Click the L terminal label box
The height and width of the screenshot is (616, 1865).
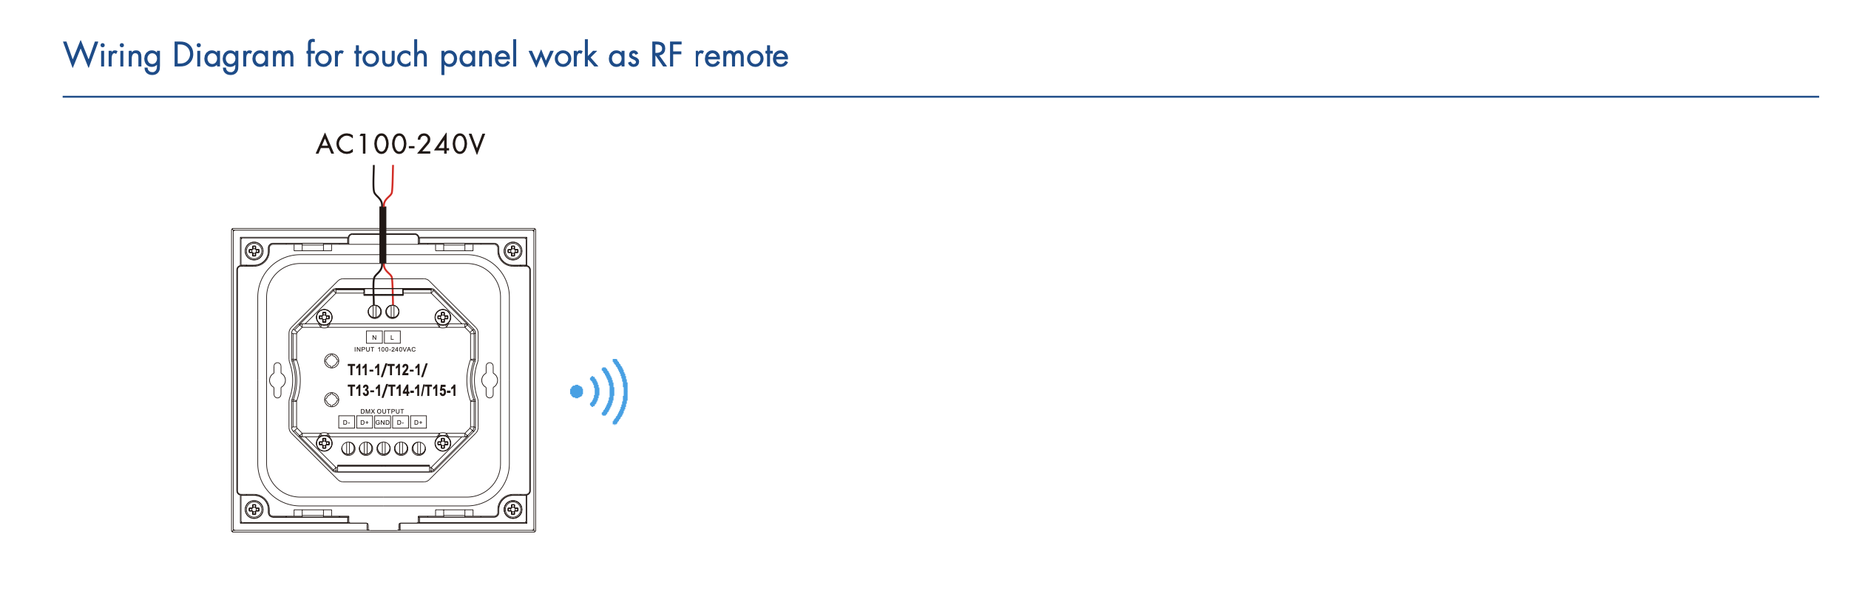tap(392, 338)
